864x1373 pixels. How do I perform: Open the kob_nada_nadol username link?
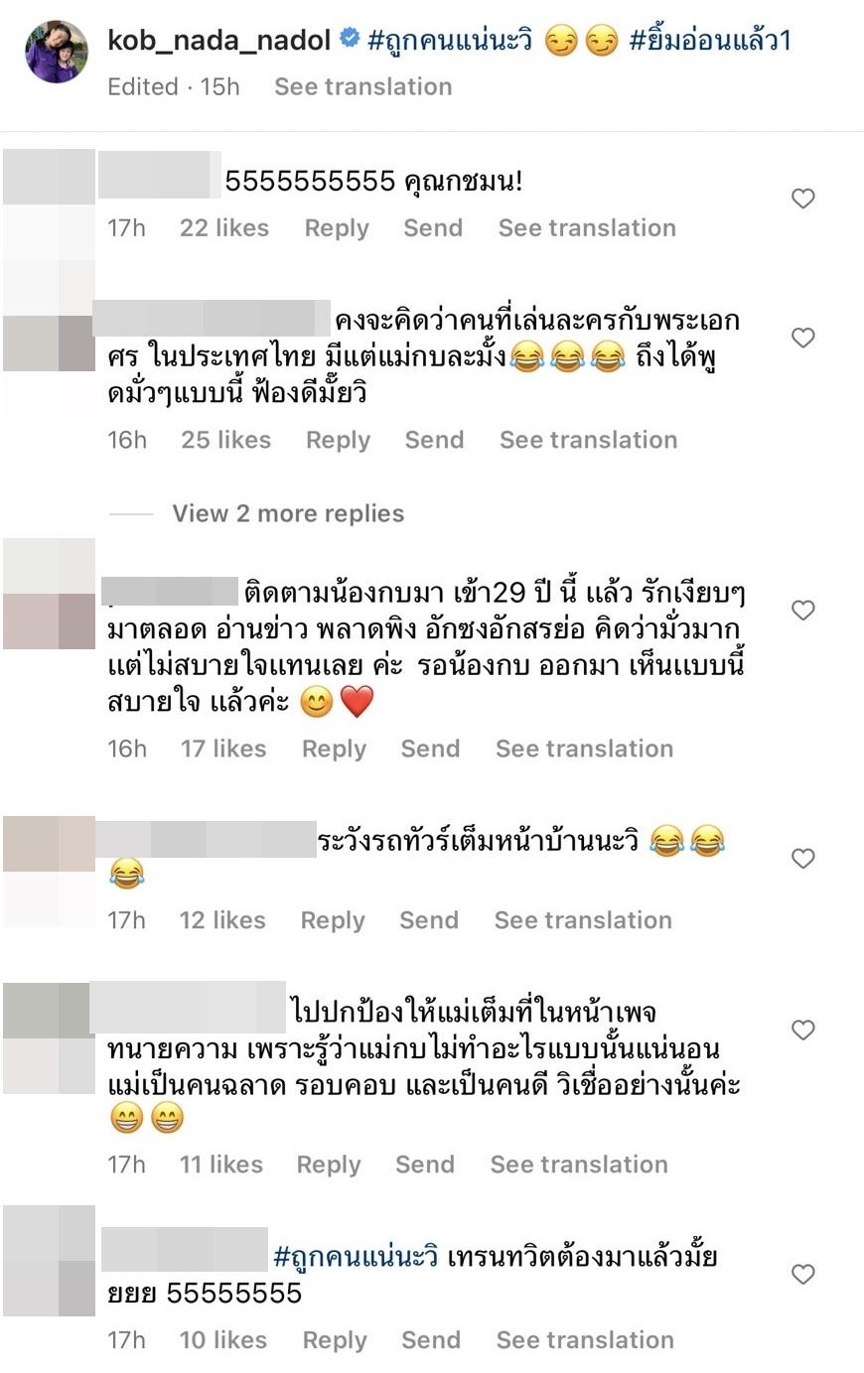[x=218, y=40]
